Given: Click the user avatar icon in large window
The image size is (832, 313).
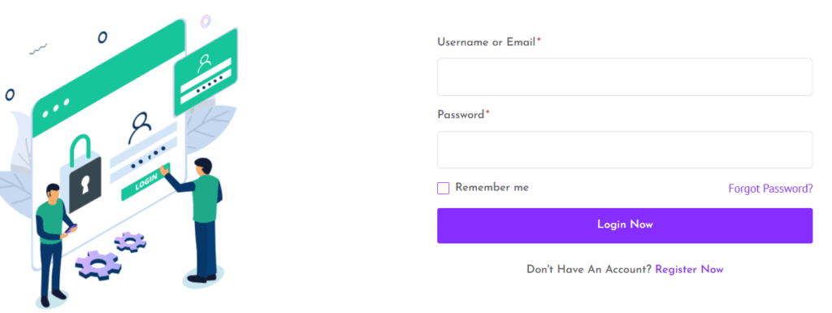Looking at the screenshot, I should pos(140,128).
